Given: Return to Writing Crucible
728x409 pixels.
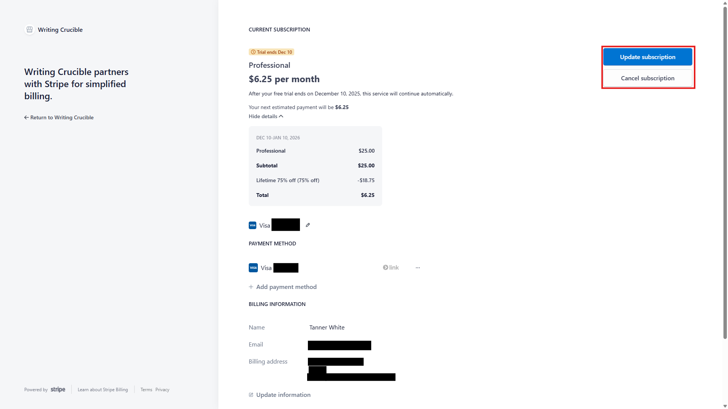Looking at the screenshot, I should point(59,117).
